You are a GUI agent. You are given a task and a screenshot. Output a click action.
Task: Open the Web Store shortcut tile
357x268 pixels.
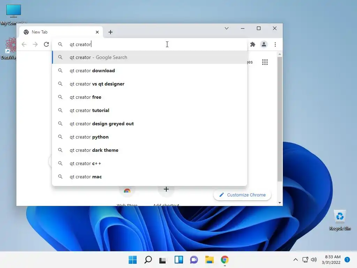tap(127, 191)
